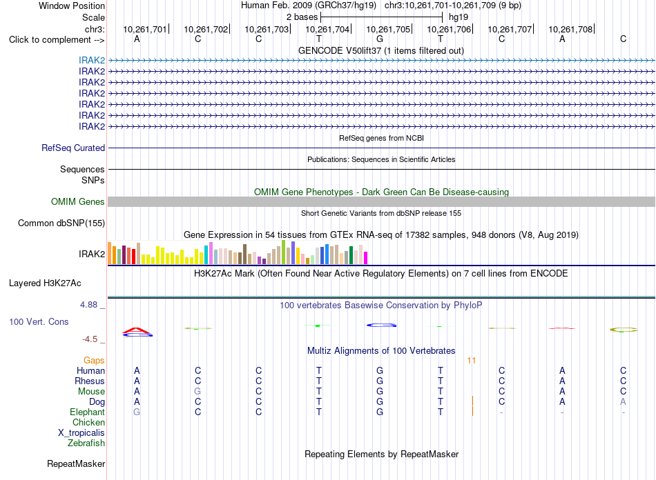Click the gray OMIM Genes bar

381,202
